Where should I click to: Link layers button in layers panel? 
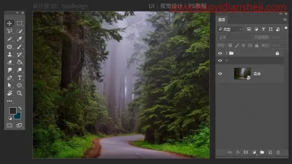coord(230,152)
